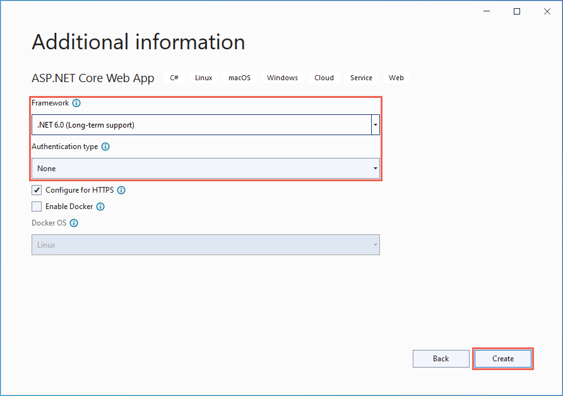Click the disabled Docker OS Linux dropdown

tap(205, 244)
